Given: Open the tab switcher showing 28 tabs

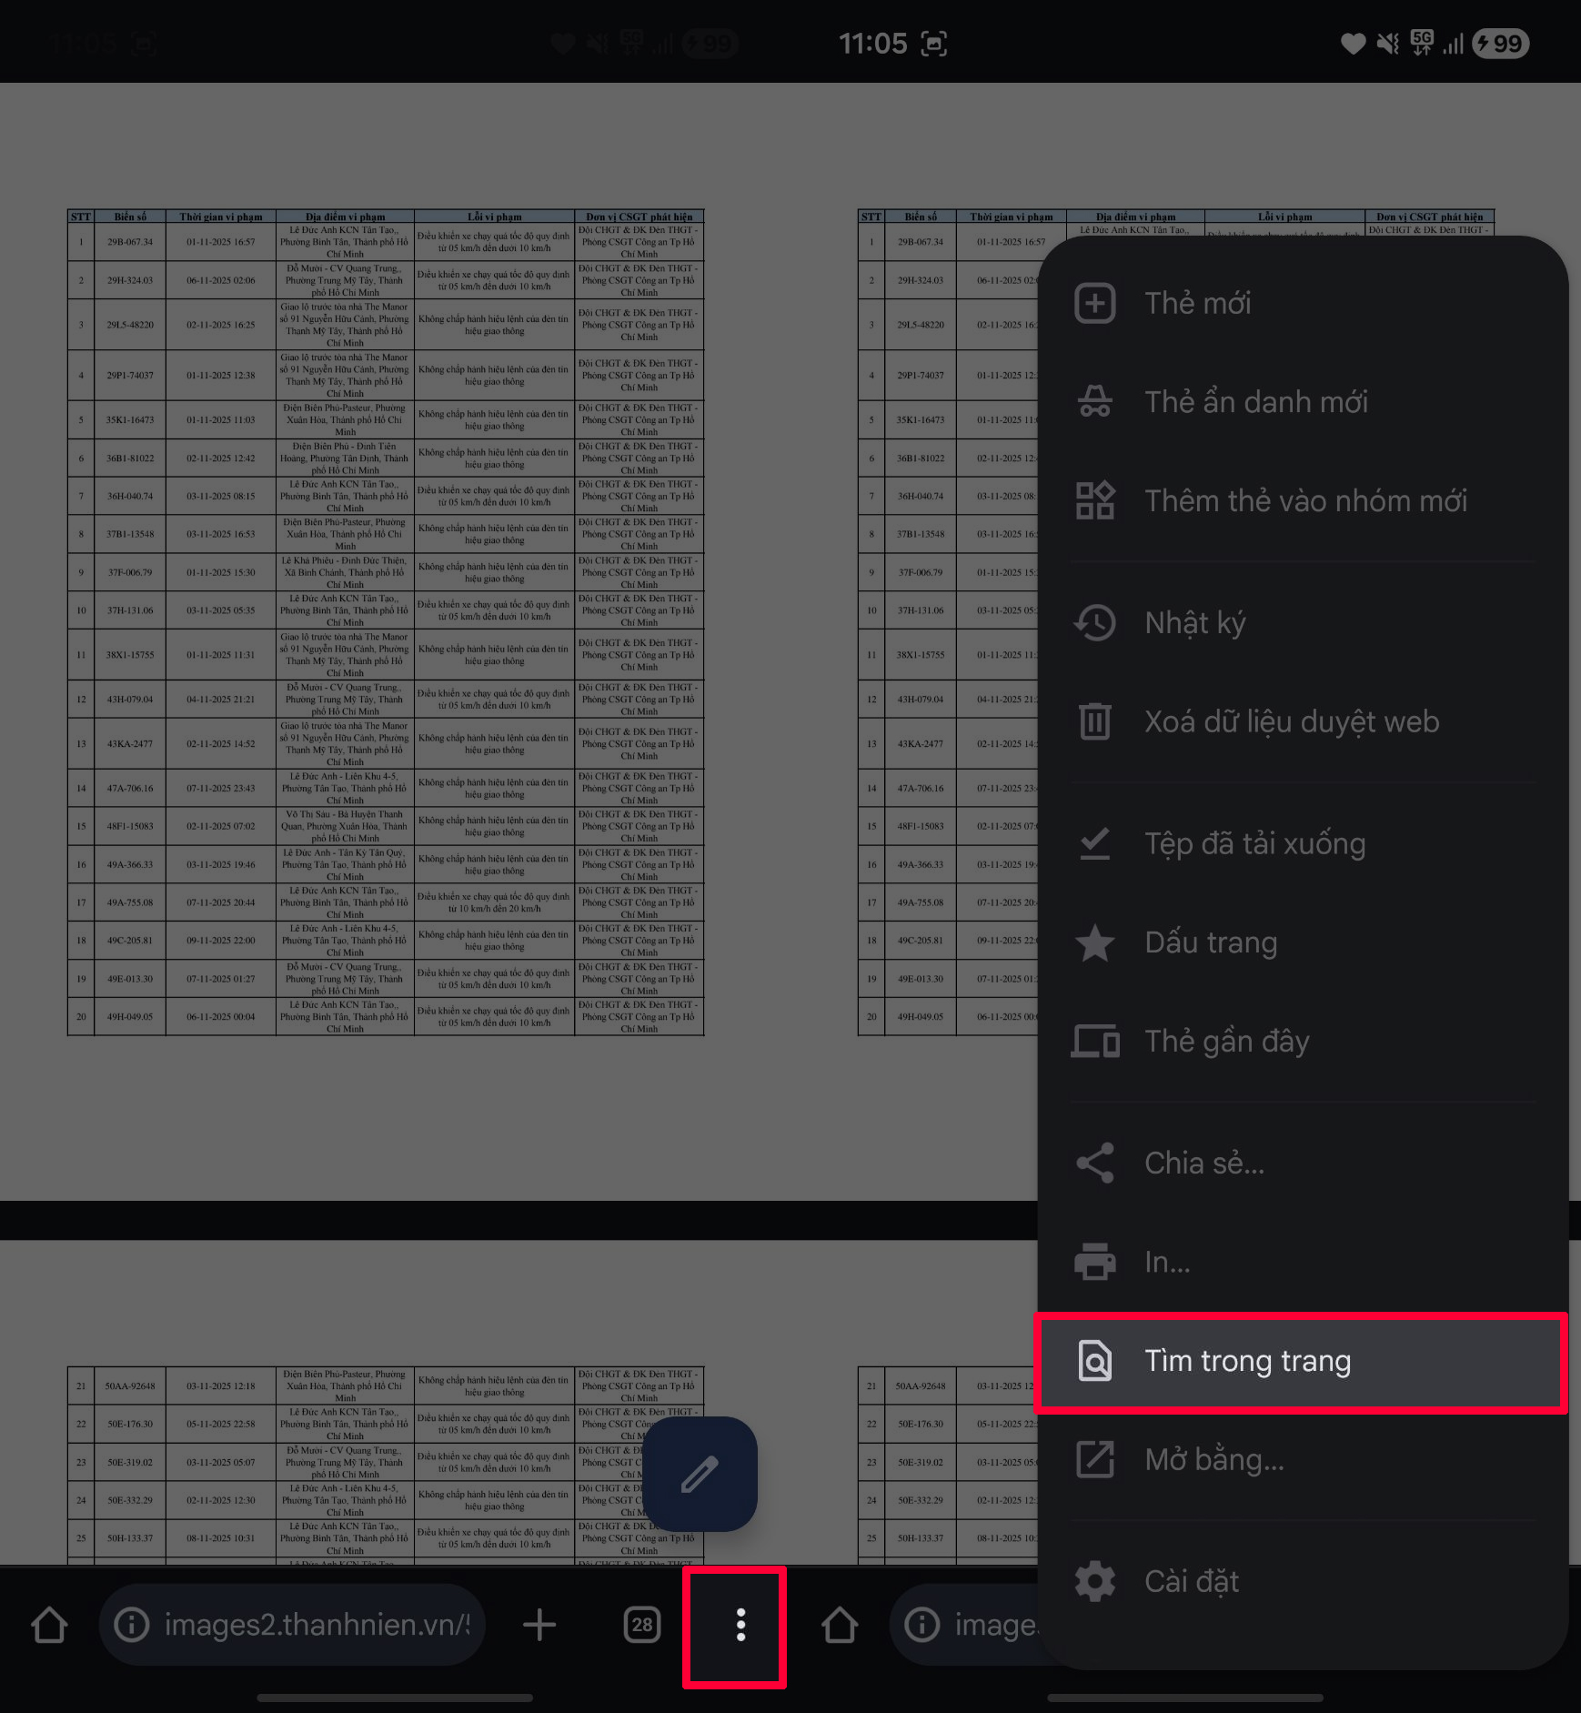Looking at the screenshot, I should (x=642, y=1625).
